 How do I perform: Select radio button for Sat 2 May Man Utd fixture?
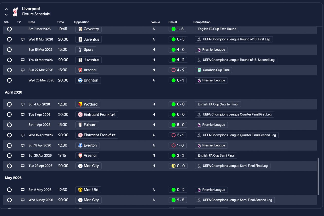point(9,190)
